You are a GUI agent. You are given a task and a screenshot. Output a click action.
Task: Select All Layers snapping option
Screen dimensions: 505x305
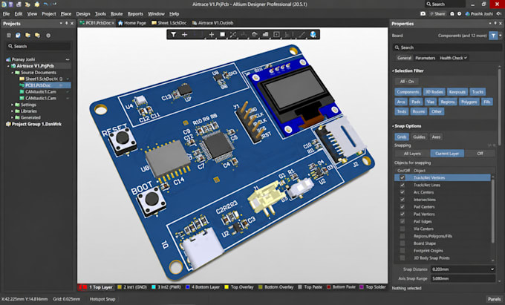(412, 154)
